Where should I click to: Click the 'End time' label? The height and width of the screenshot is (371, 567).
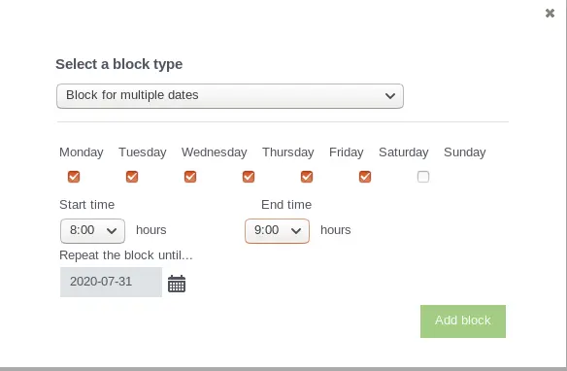pos(286,205)
